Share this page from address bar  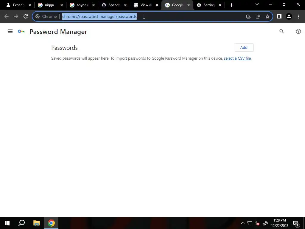coord(258,17)
